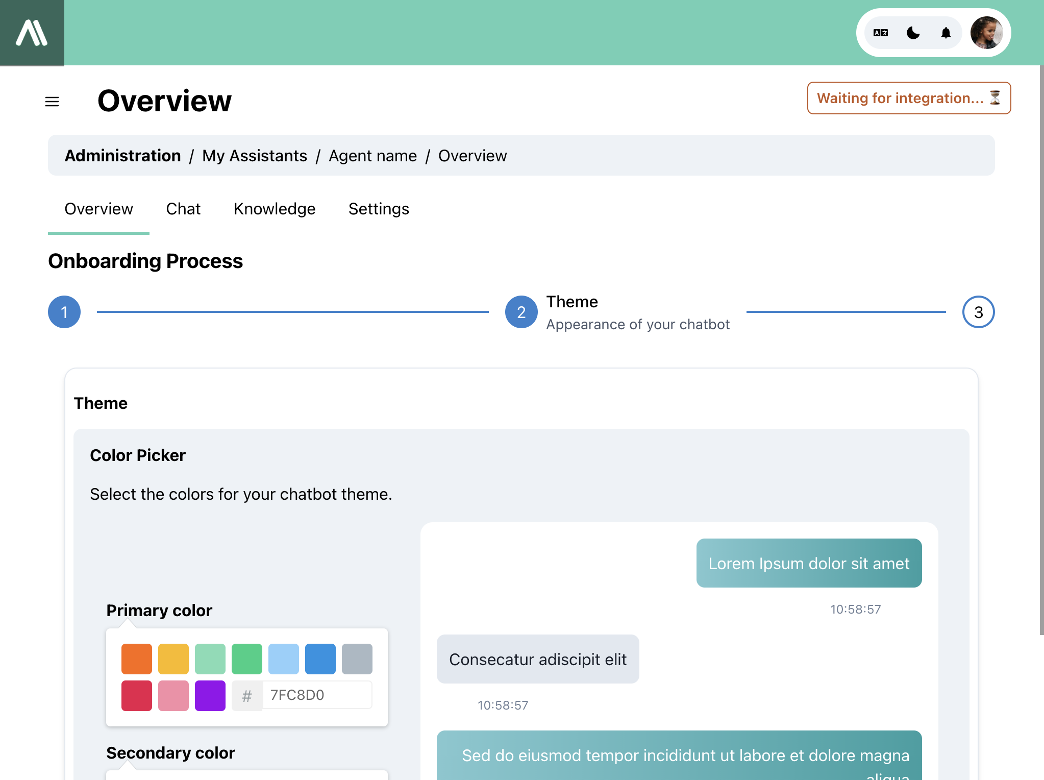This screenshot has width=1044, height=780.
Task: Switch to the Chat tab
Action: click(x=183, y=208)
